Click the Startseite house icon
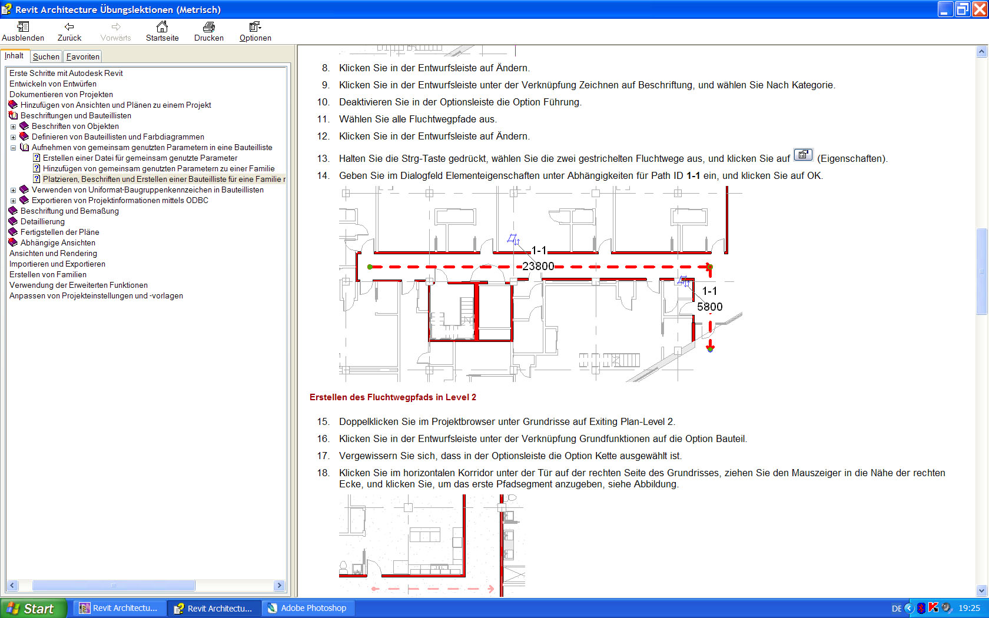989x618 pixels. 162,26
